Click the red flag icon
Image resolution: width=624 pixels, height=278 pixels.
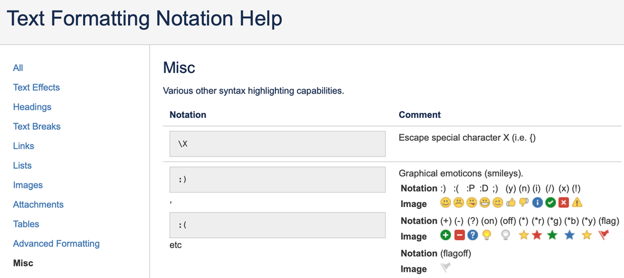[x=604, y=236]
